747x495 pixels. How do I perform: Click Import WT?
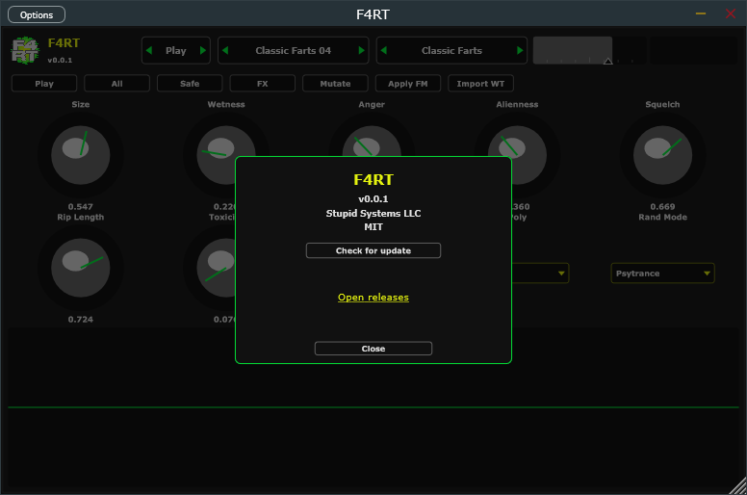coord(480,84)
